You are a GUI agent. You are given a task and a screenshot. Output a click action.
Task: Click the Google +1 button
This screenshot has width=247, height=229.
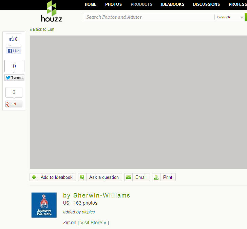[14, 104]
